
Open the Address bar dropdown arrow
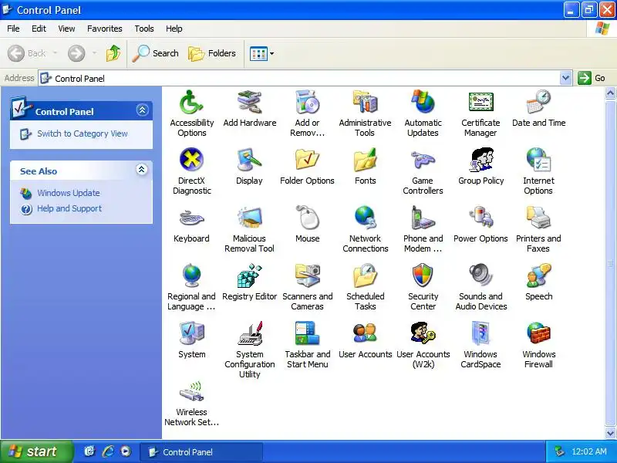[565, 78]
